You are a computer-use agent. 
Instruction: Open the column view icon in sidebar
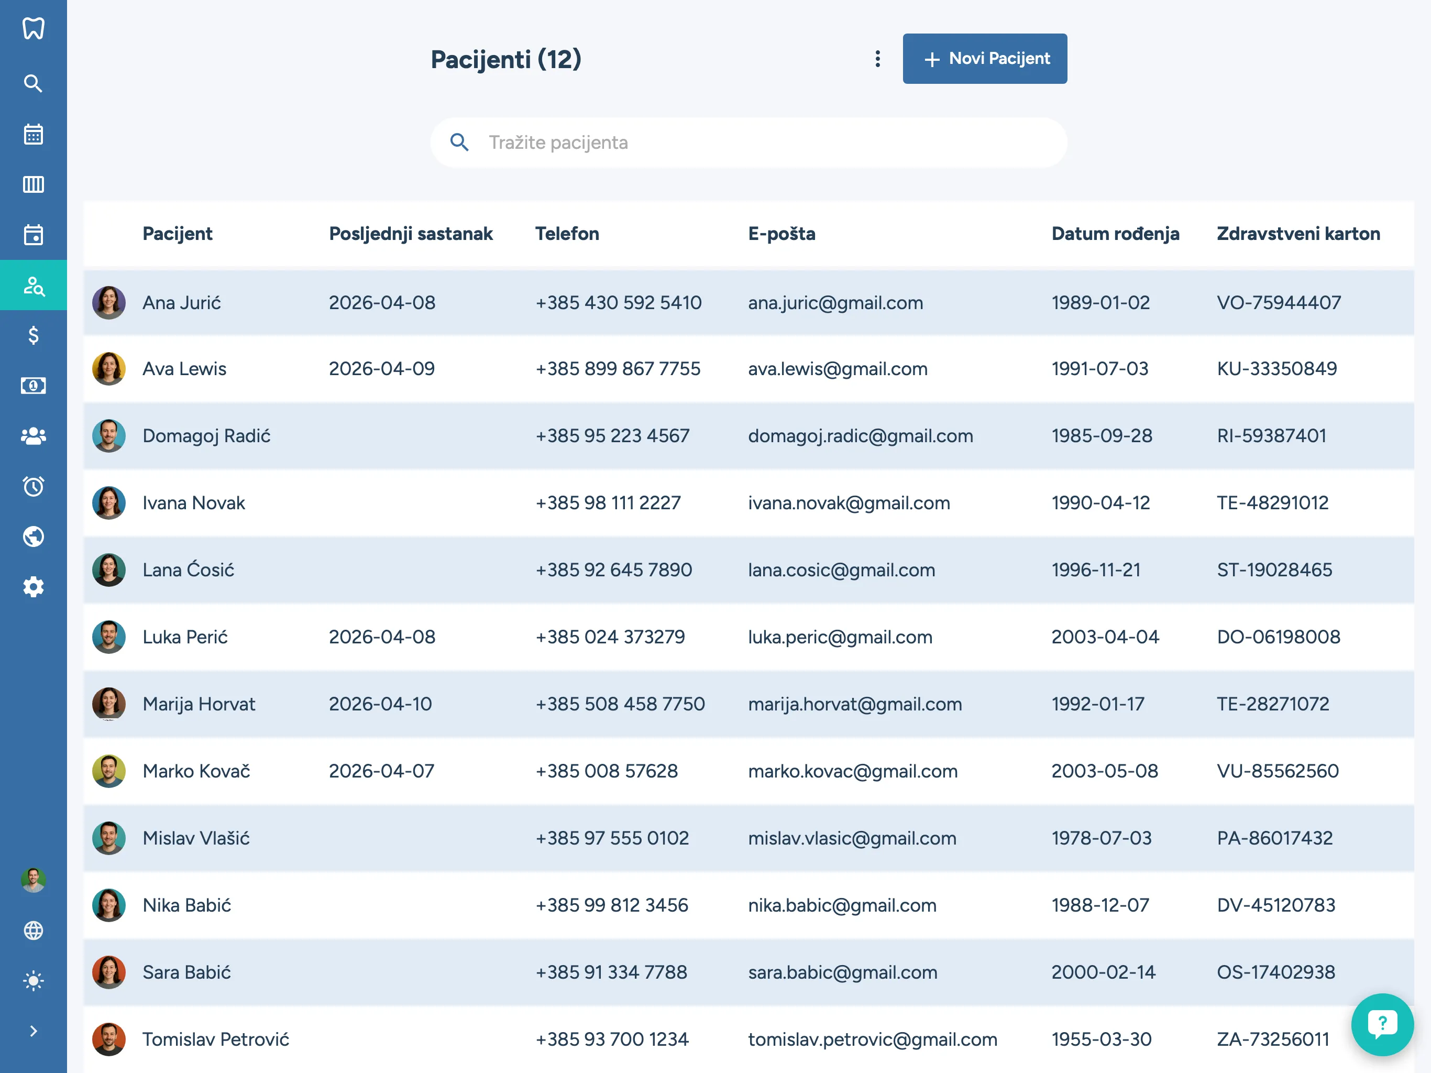click(x=33, y=184)
